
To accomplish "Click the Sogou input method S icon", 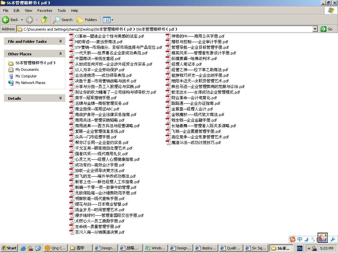I will tap(292, 239).
